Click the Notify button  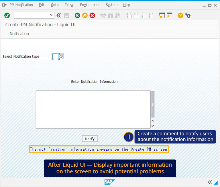point(90,139)
